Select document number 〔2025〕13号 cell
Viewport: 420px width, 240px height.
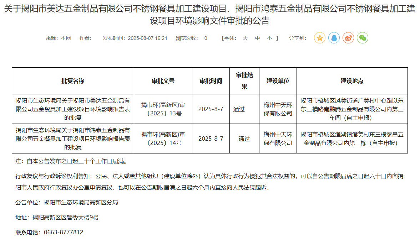[x=163, y=109]
